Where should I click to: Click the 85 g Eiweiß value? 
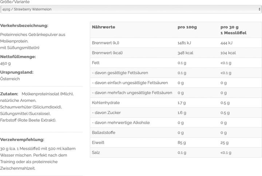(182, 142)
